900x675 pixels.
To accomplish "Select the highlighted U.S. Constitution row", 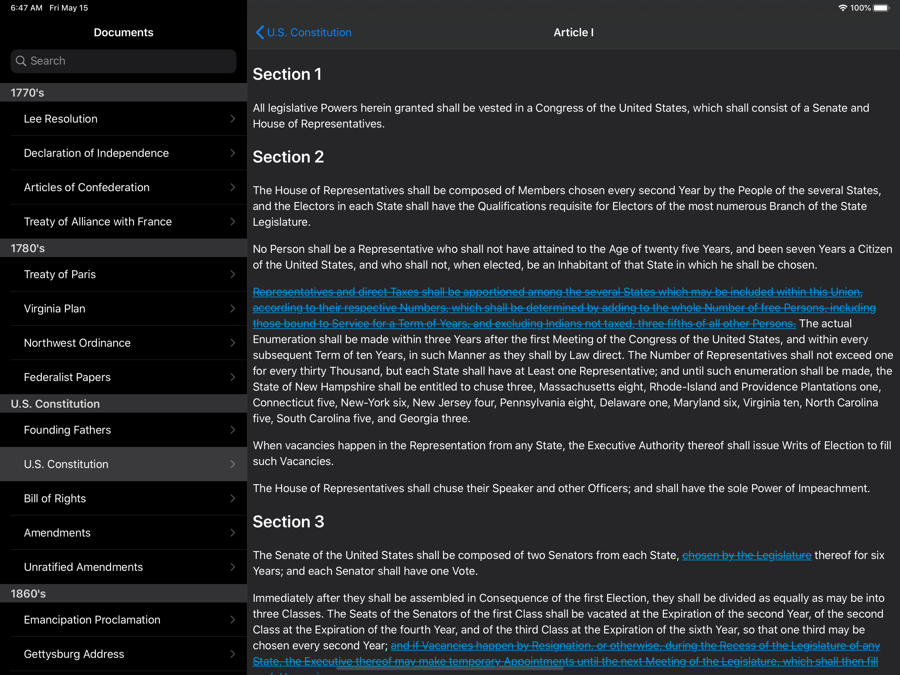I will click(x=123, y=464).
